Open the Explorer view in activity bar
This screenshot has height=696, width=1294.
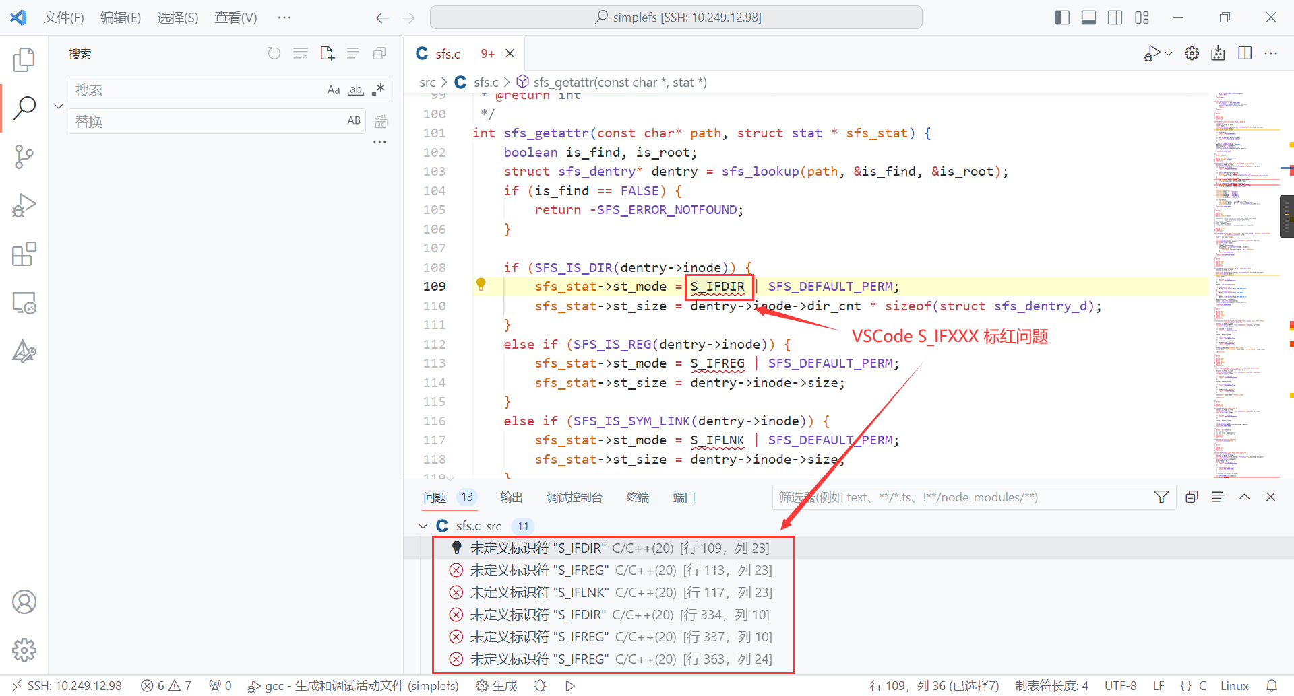click(x=24, y=60)
